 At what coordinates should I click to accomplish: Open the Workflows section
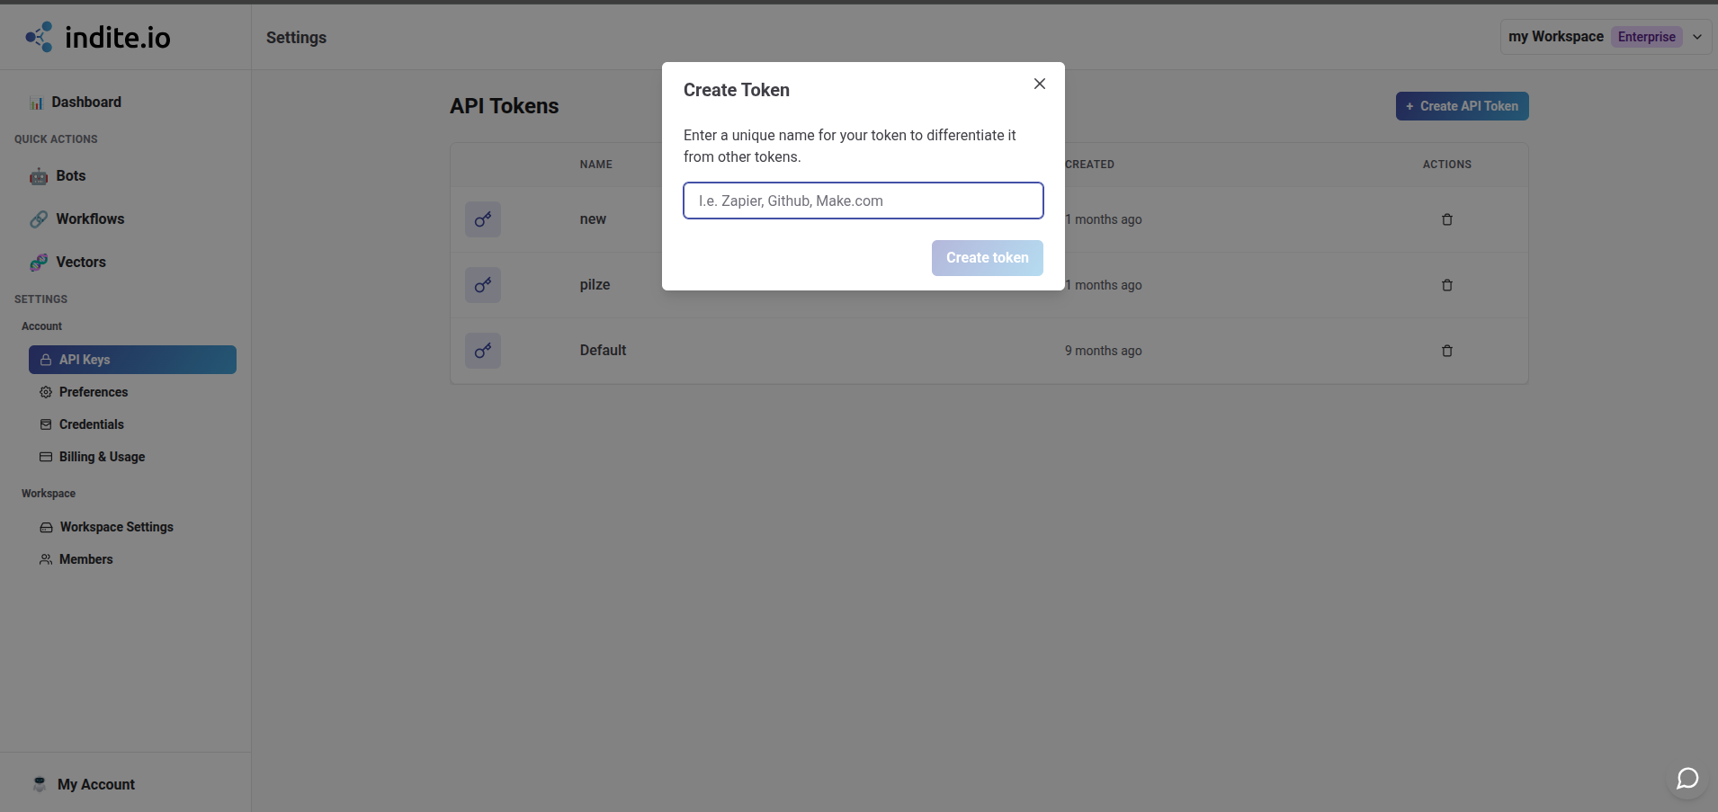(89, 219)
